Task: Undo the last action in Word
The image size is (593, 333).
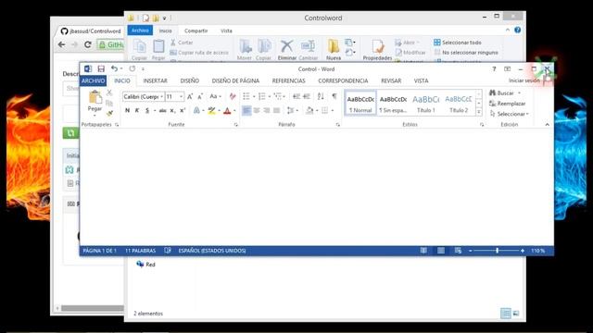Action: (x=114, y=68)
